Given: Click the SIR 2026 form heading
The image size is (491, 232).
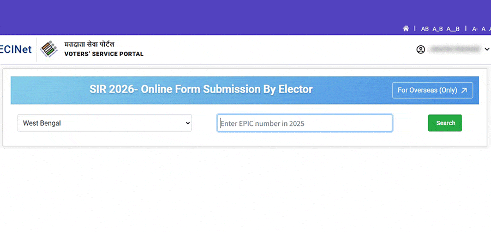Looking at the screenshot, I should point(201,89).
